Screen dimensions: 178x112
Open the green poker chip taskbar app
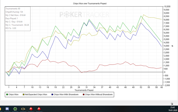[x=15, y=109]
